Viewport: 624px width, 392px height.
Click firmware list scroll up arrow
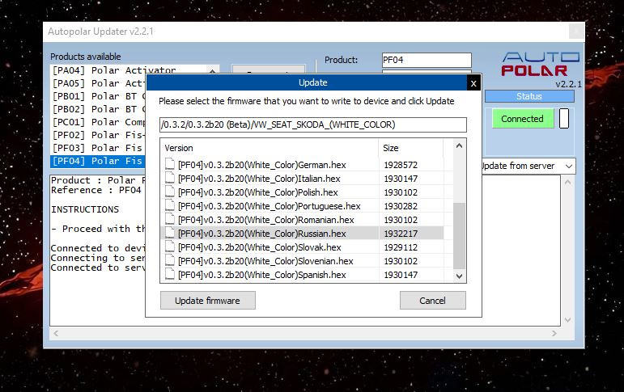pyautogui.click(x=459, y=146)
